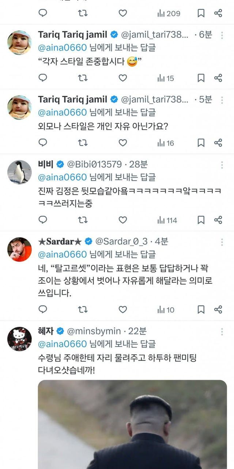Reply to Tariq's 5분 tweet
This screenshot has height=469, width=234.
43,143
